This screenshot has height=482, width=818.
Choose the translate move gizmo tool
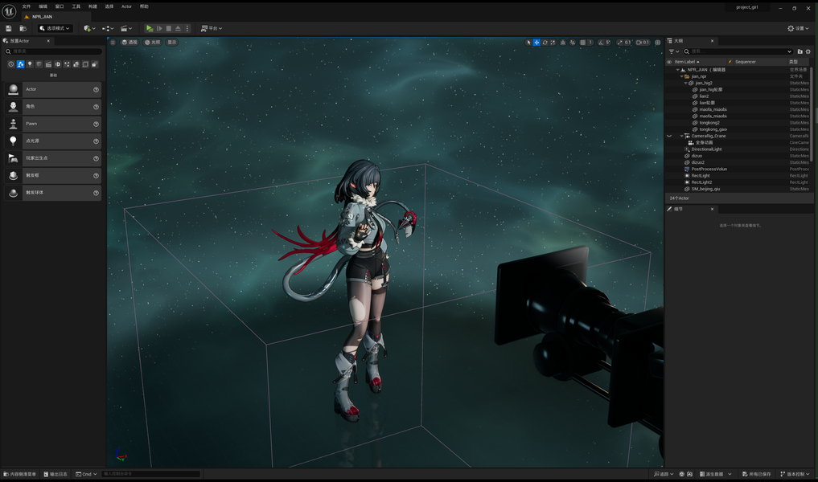536,43
